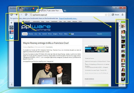Click the view later clock icon in address bar

coord(109,15)
